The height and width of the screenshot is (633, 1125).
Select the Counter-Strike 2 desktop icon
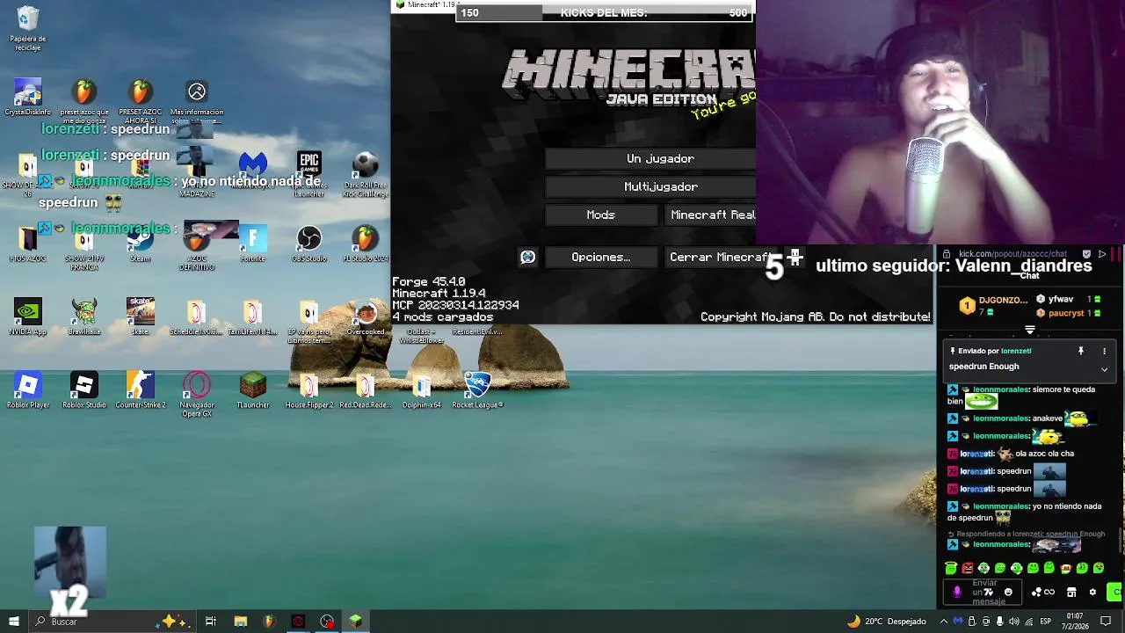click(x=141, y=390)
